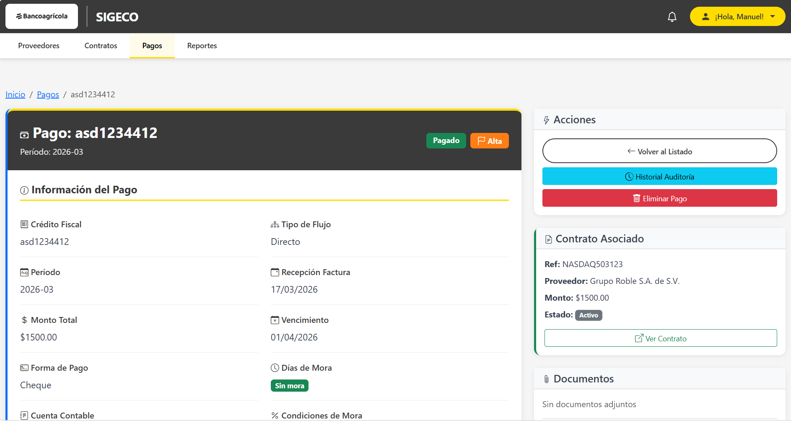Select the Pagos tab

152,46
